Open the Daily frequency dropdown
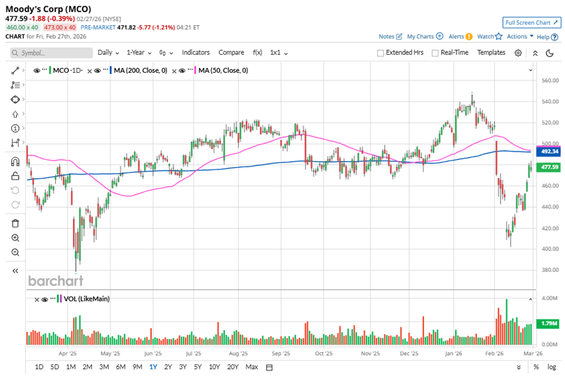Image resolution: width=565 pixels, height=377 pixels. (x=107, y=53)
